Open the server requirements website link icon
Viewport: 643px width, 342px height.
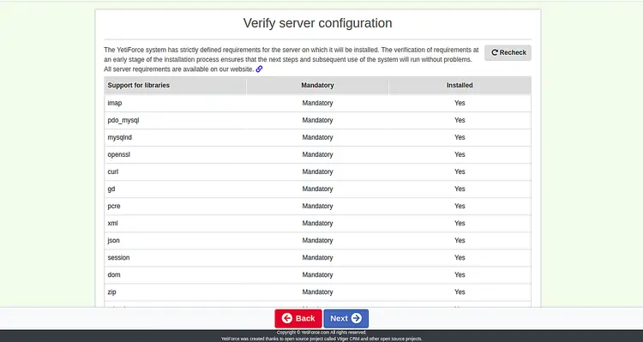pos(259,69)
